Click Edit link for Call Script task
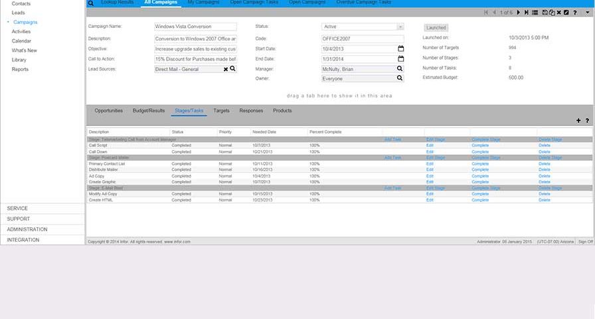Image resolution: width=595 pixels, height=319 pixels. [x=430, y=146]
